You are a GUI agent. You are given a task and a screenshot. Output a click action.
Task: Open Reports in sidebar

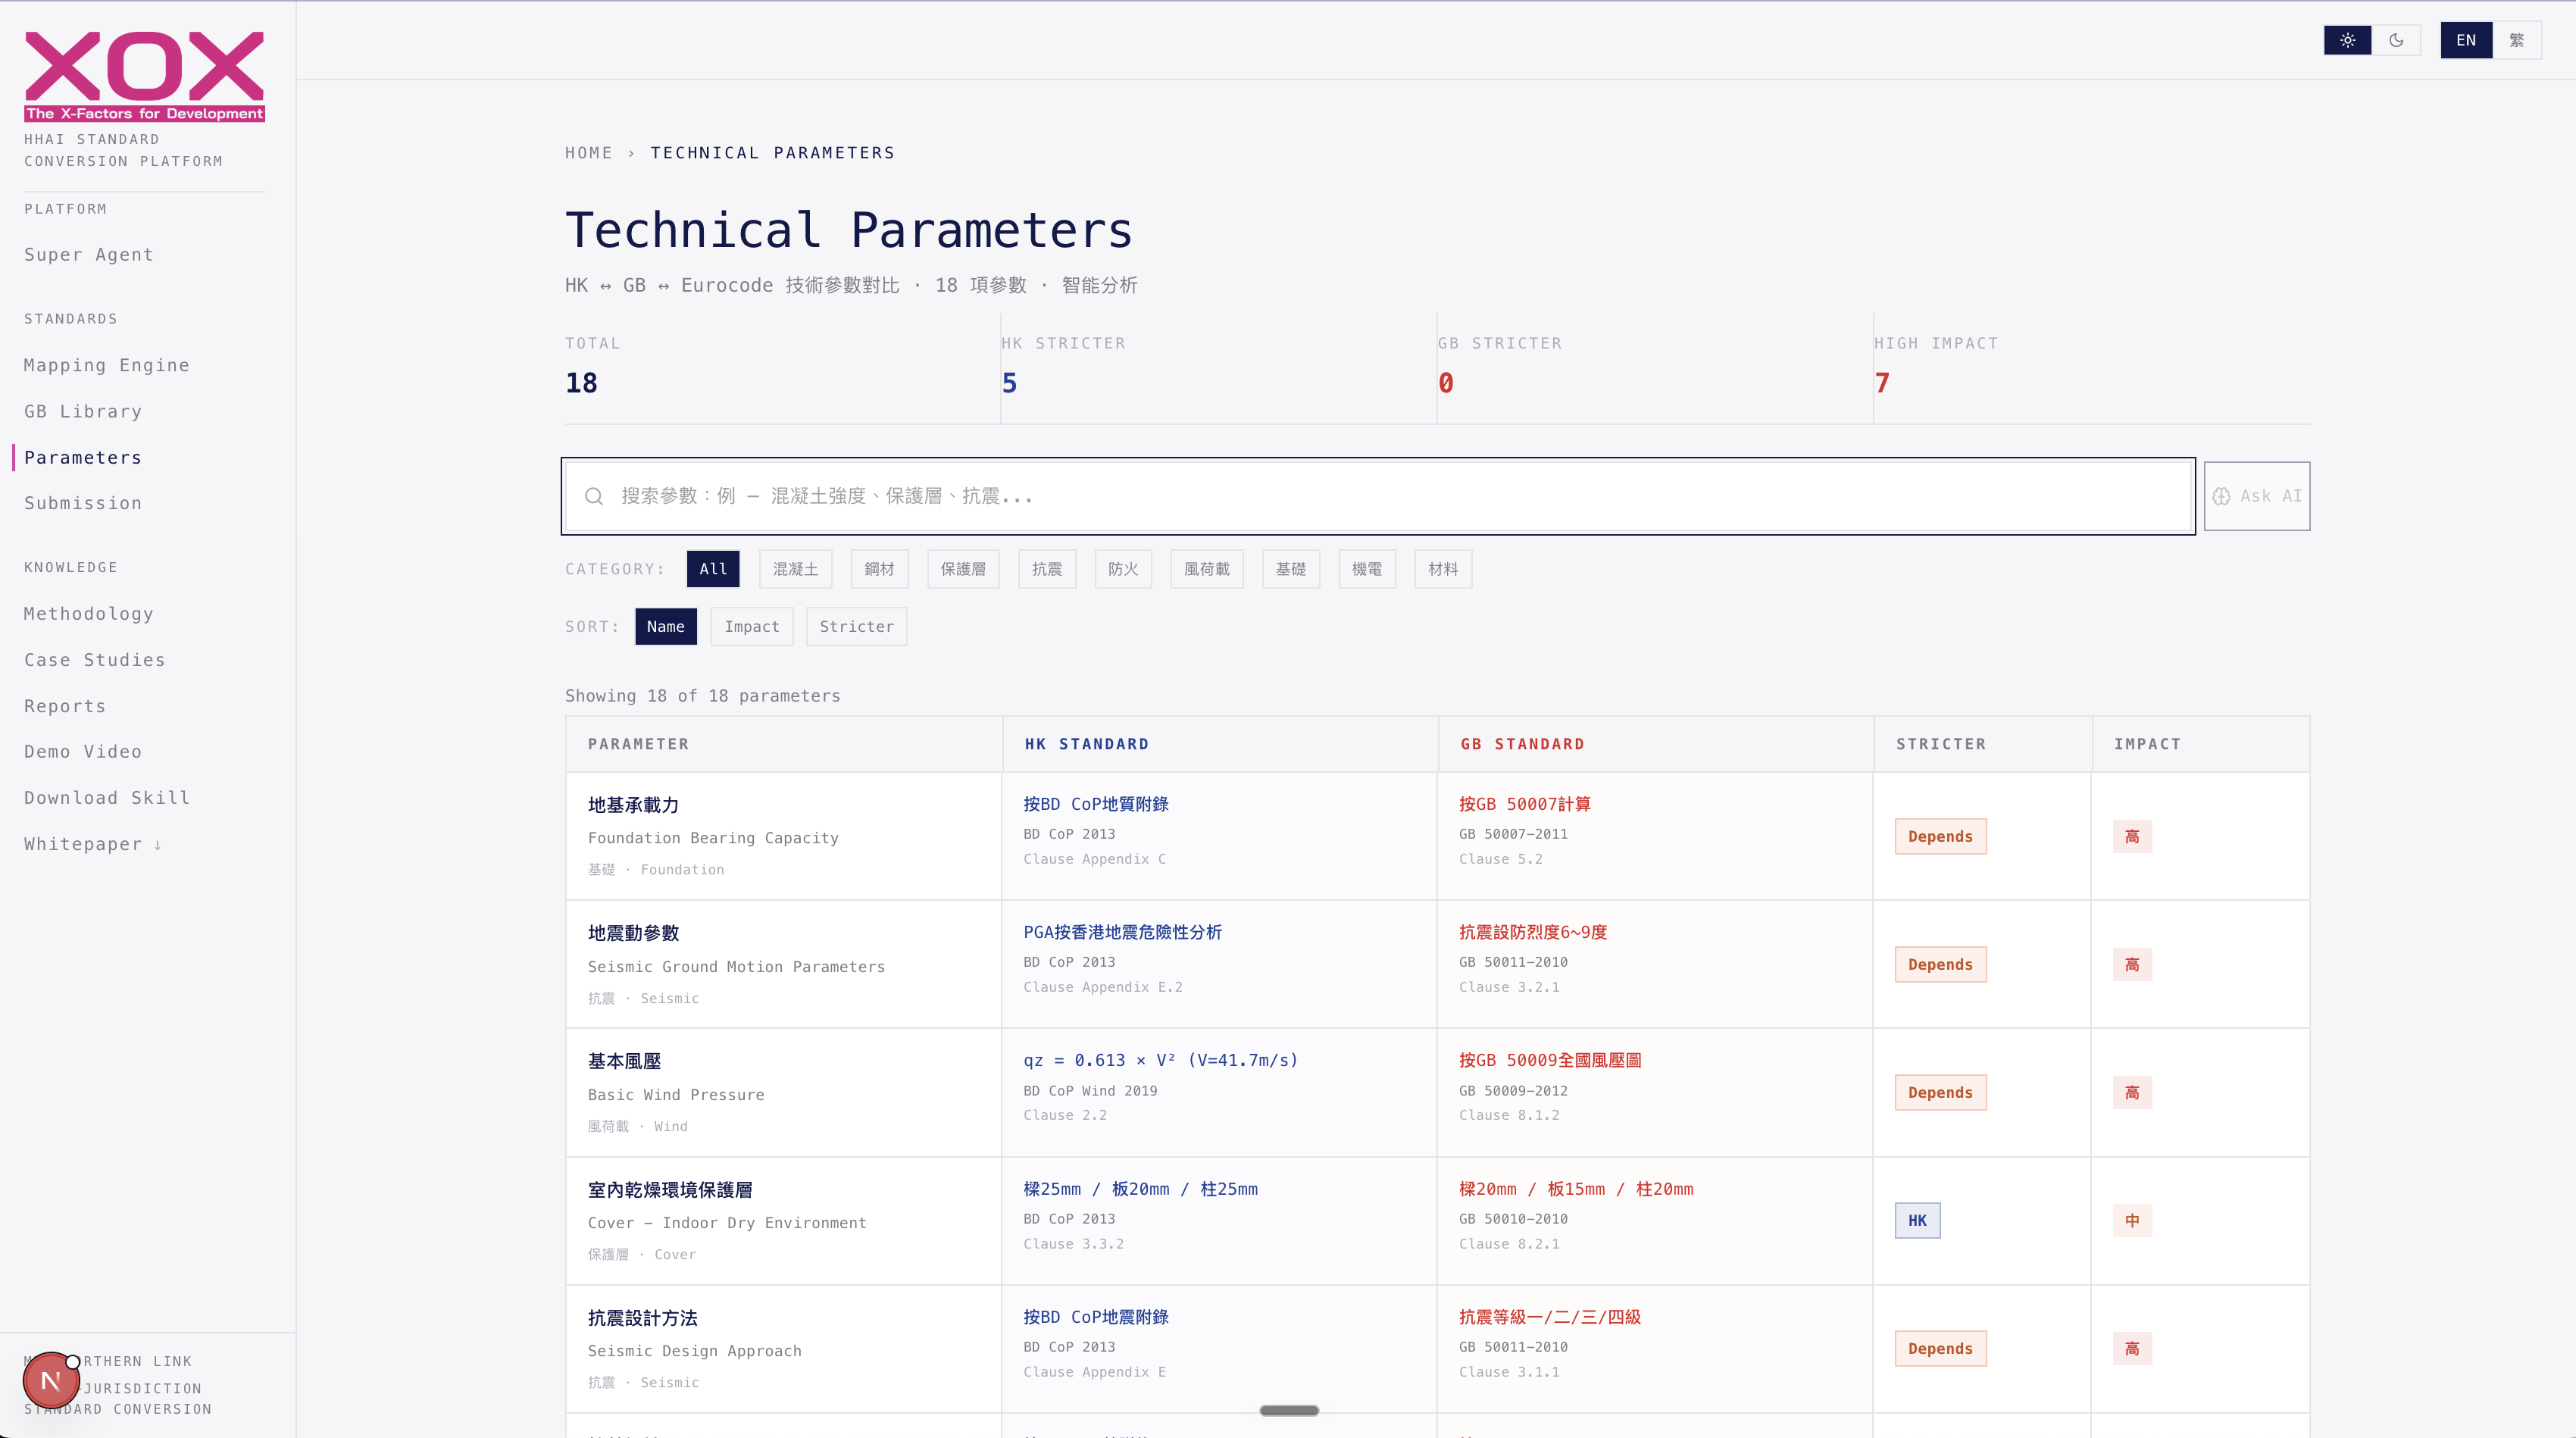(65, 706)
